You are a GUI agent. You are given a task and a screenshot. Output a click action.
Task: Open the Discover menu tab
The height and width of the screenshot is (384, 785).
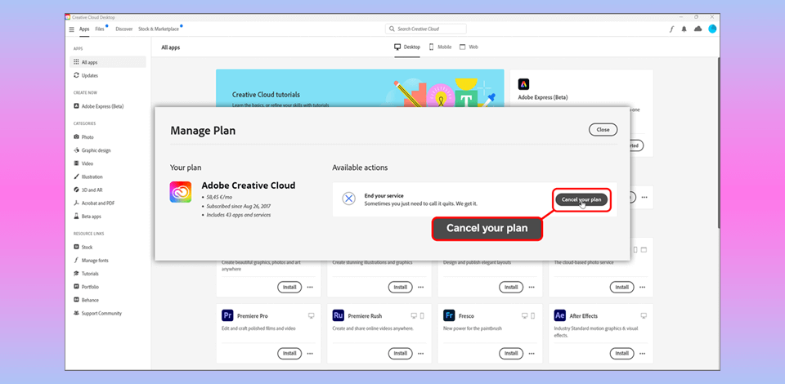[123, 29]
